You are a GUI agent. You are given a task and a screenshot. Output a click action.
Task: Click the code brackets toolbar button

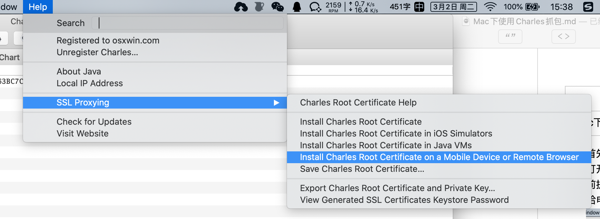(x=563, y=37)
